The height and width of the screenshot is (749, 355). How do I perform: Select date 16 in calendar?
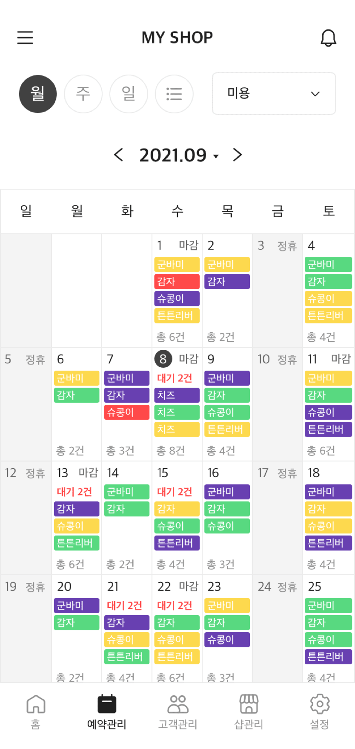click(x=213, y=473)
